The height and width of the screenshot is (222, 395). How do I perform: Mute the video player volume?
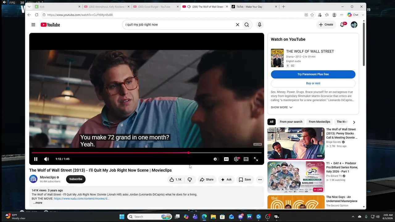(x=46, y=159)
